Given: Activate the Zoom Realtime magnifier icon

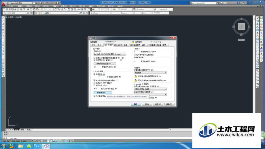Looking at the screenshot, I should [59, 9].
